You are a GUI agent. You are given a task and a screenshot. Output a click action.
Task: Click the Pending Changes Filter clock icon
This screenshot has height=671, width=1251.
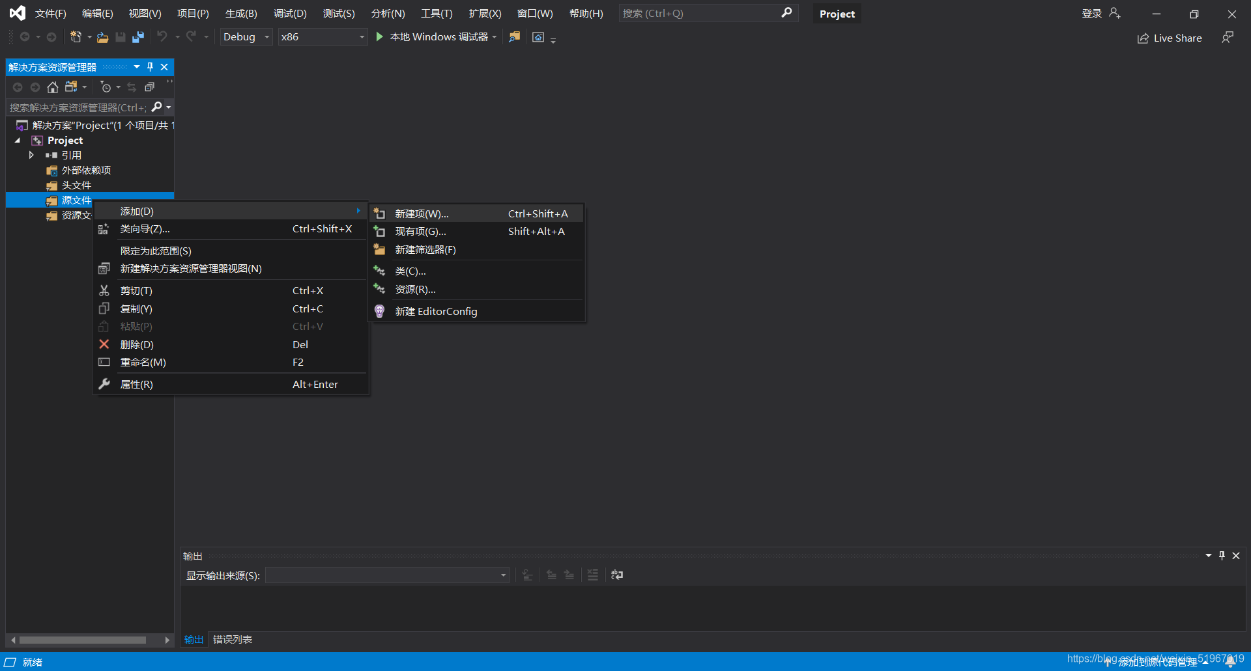tap(106, 87)
